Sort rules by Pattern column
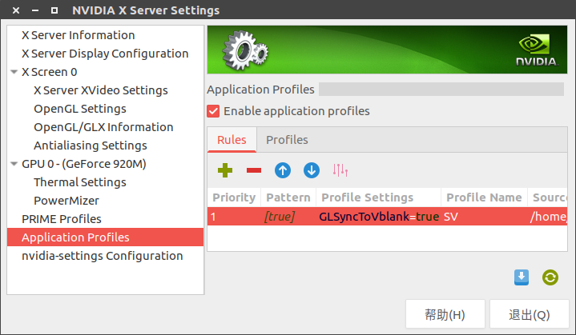 point(288,197)
